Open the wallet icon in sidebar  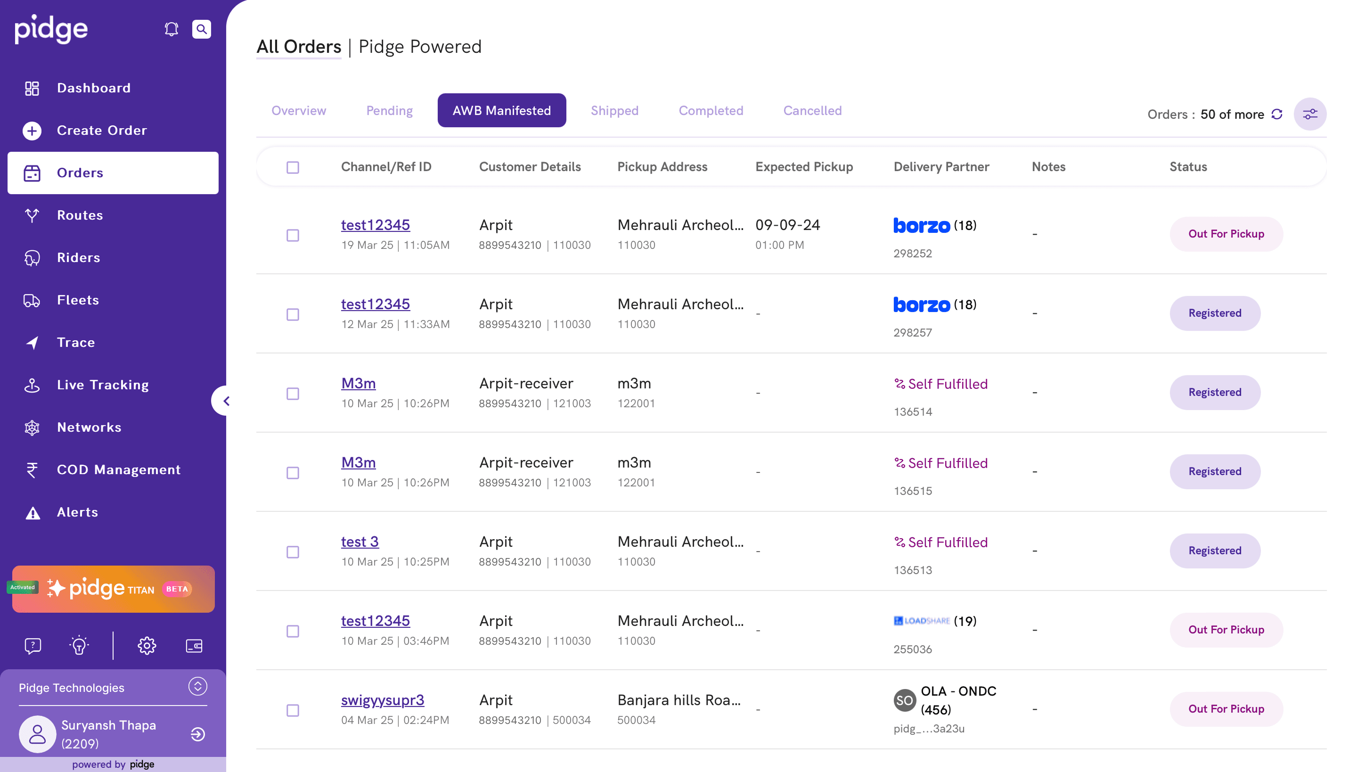[194, 645]
